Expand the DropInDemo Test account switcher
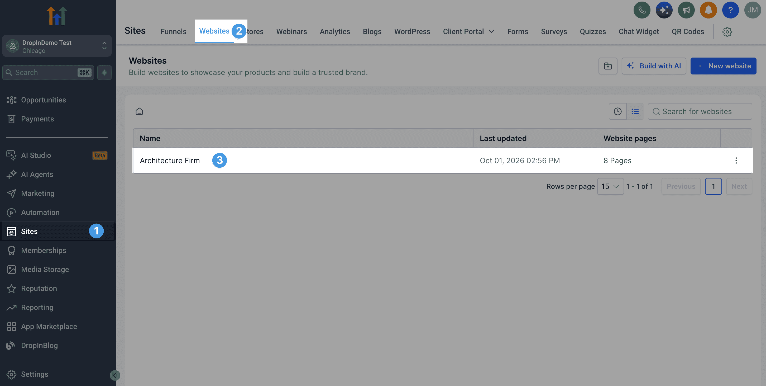766x386 pixels. 57,46
